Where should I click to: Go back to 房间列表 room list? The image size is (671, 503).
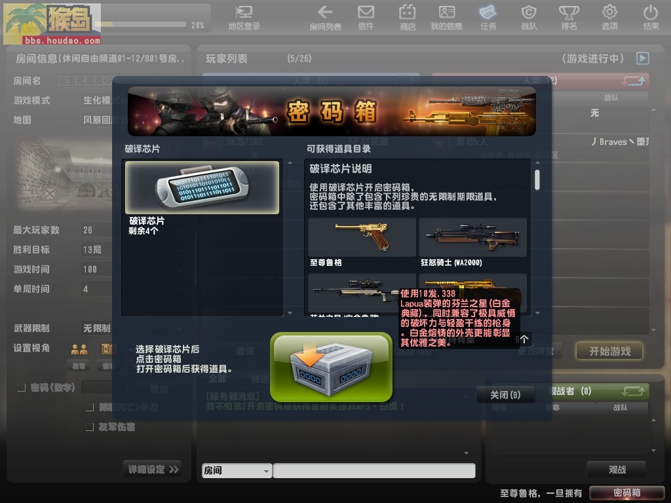click(325, 18)
